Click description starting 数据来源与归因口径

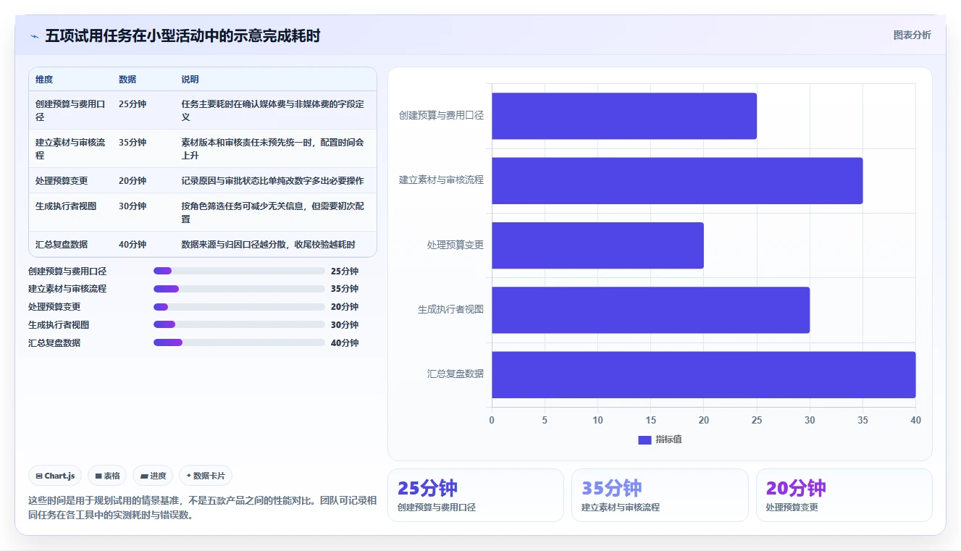point(269,245)
